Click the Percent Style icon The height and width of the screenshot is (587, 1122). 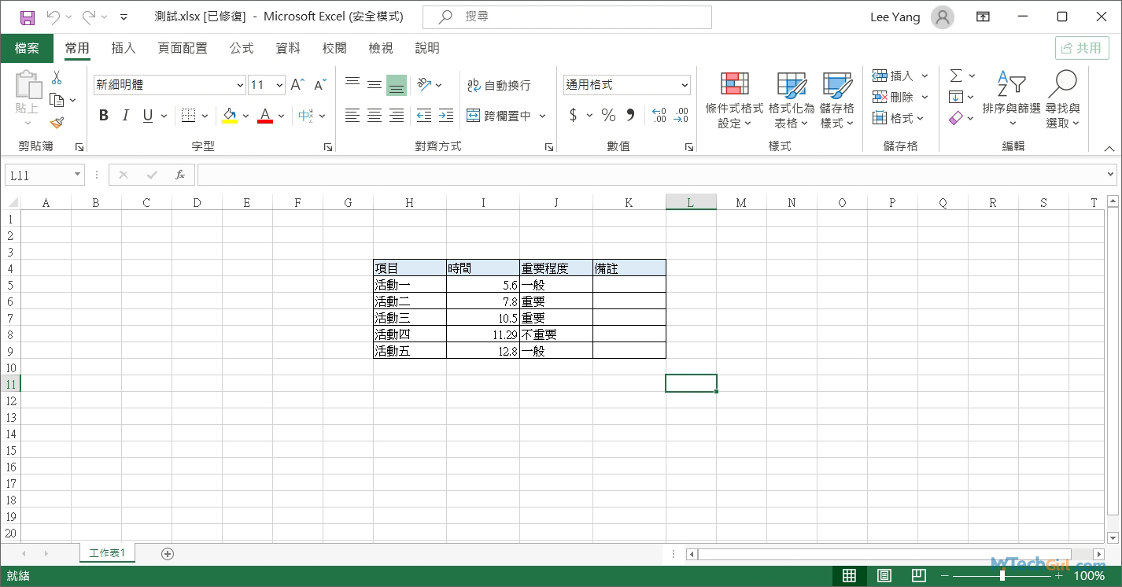608,116
